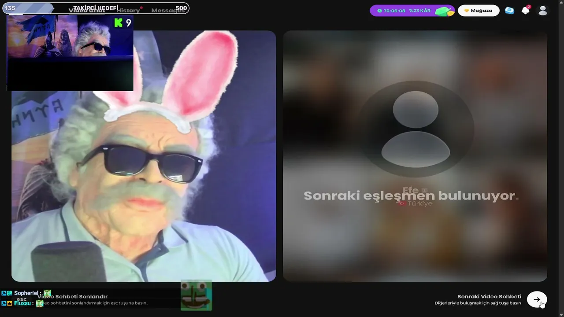Click the local video feed with bunny ears

[x=144, y=156]
